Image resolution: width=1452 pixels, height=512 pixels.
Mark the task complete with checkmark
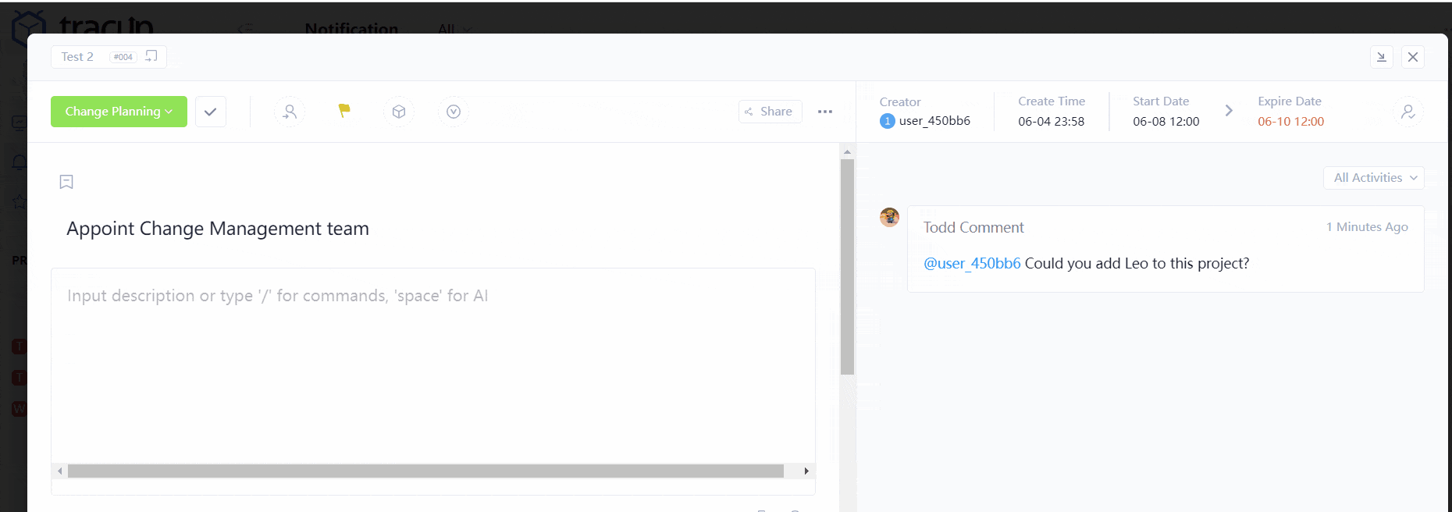[x=211, y=112]
